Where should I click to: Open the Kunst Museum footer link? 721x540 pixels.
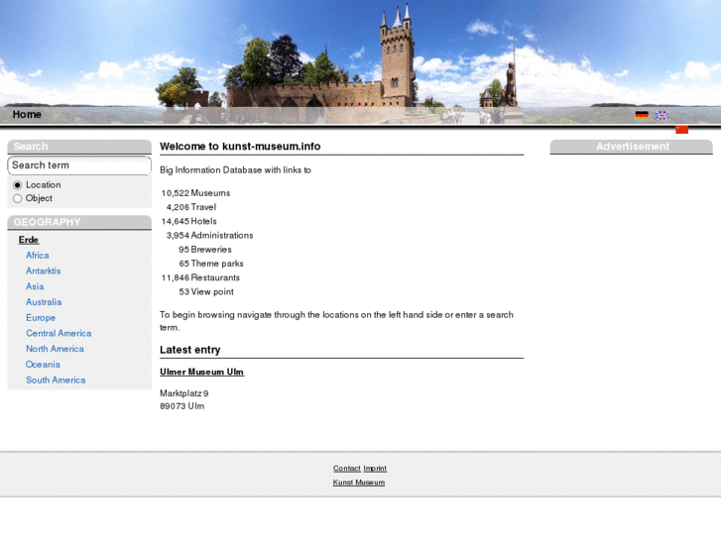tap(359, 483)
